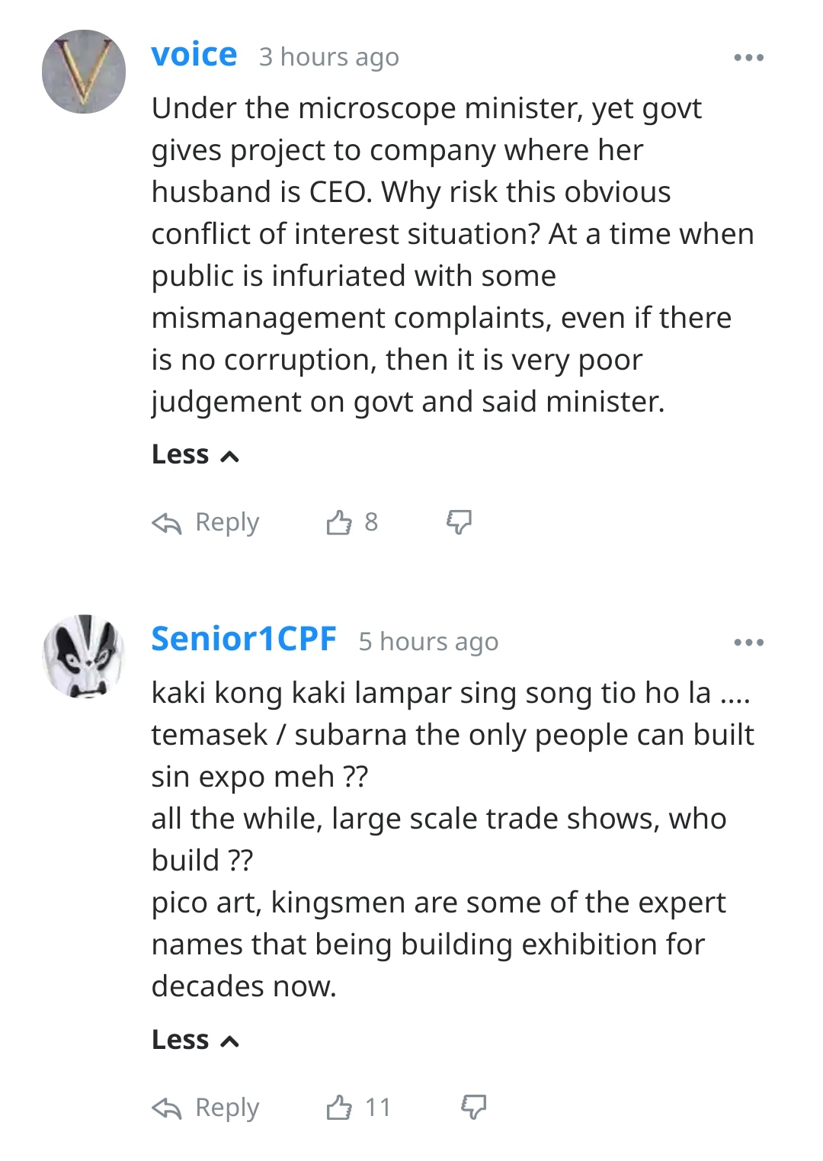Click the username voice

pos(194,55)
